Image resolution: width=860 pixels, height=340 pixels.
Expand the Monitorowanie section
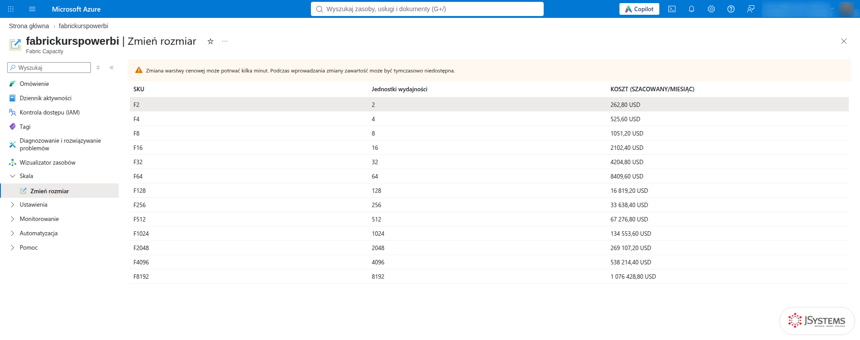13,219
